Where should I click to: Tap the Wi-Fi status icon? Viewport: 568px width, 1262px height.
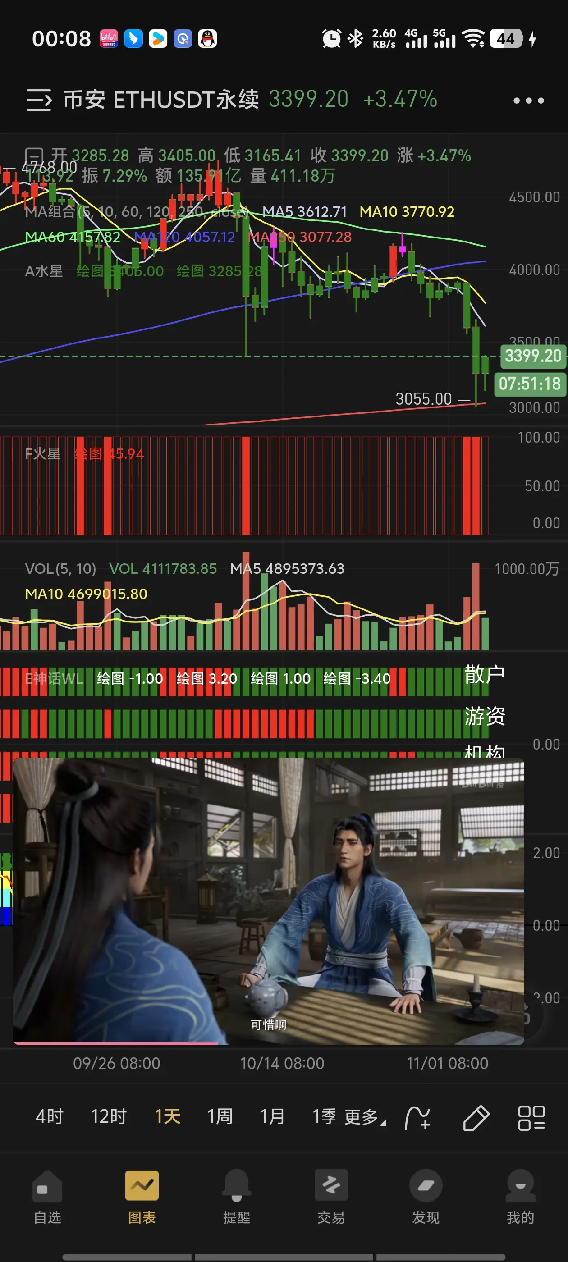(x=473, y=38)
